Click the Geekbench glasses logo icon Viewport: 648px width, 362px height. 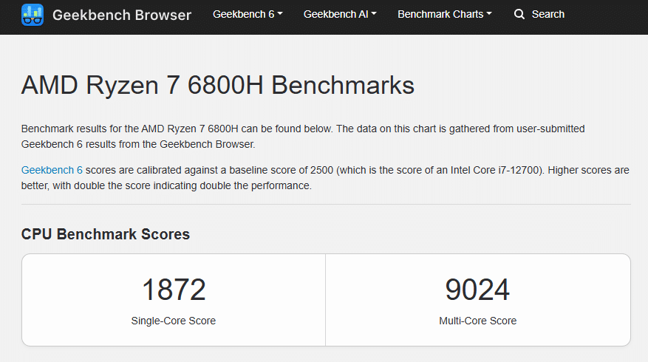coord(33,15)
